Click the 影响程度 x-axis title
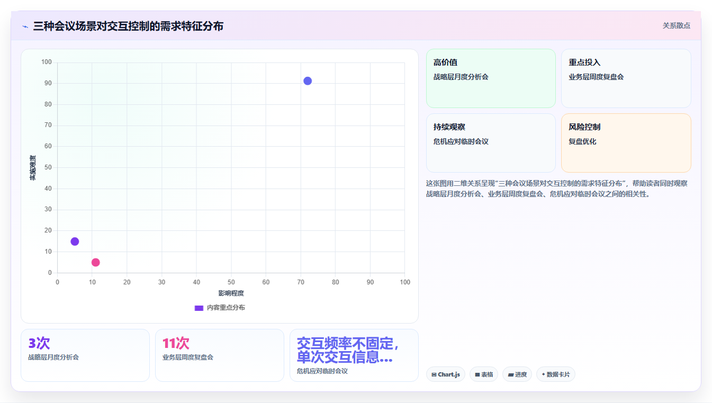Viewport: 712px width, 403px height. pos(231,293)
